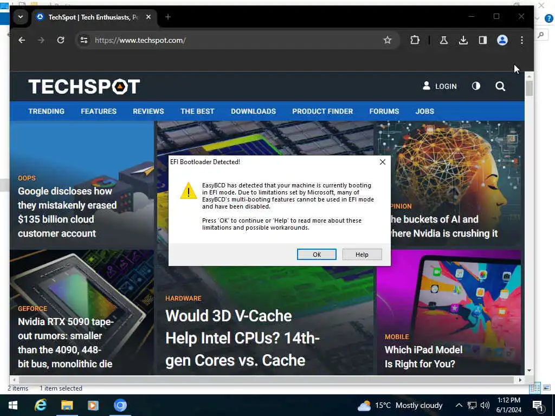
Task: Switch File Explorer to details view icon
Action: pyautogui.click(x=535, y=388)
